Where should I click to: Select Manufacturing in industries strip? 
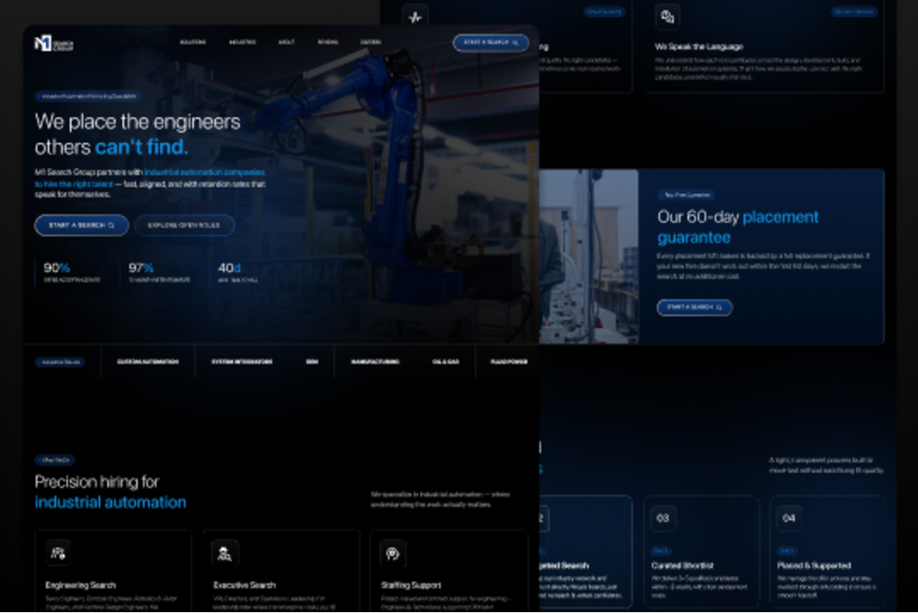click(375, 362)
